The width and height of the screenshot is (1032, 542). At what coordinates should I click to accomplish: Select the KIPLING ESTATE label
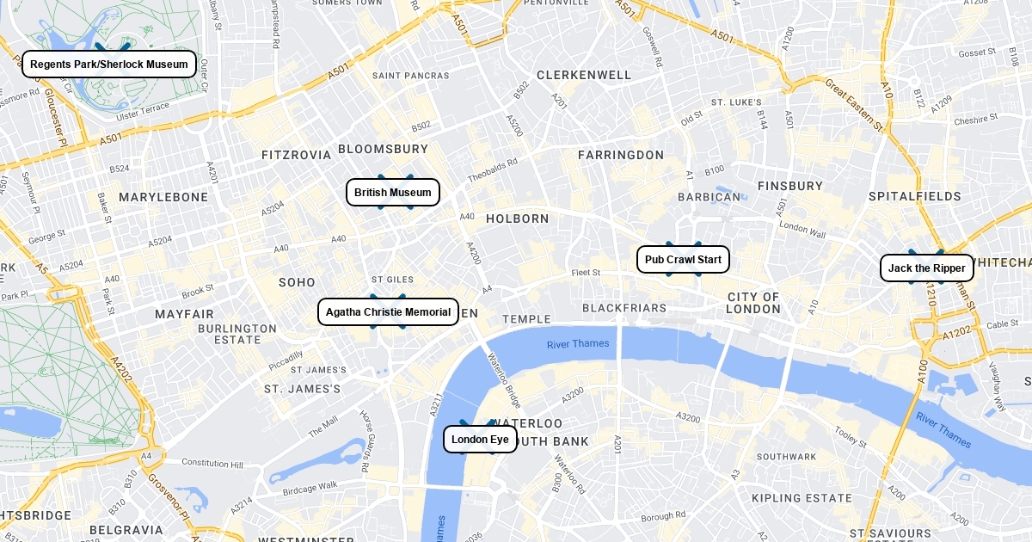coord(802,498)
